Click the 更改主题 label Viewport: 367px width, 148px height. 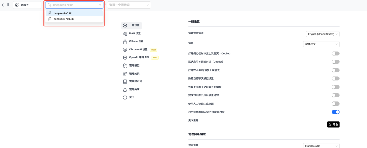point(193,120)
